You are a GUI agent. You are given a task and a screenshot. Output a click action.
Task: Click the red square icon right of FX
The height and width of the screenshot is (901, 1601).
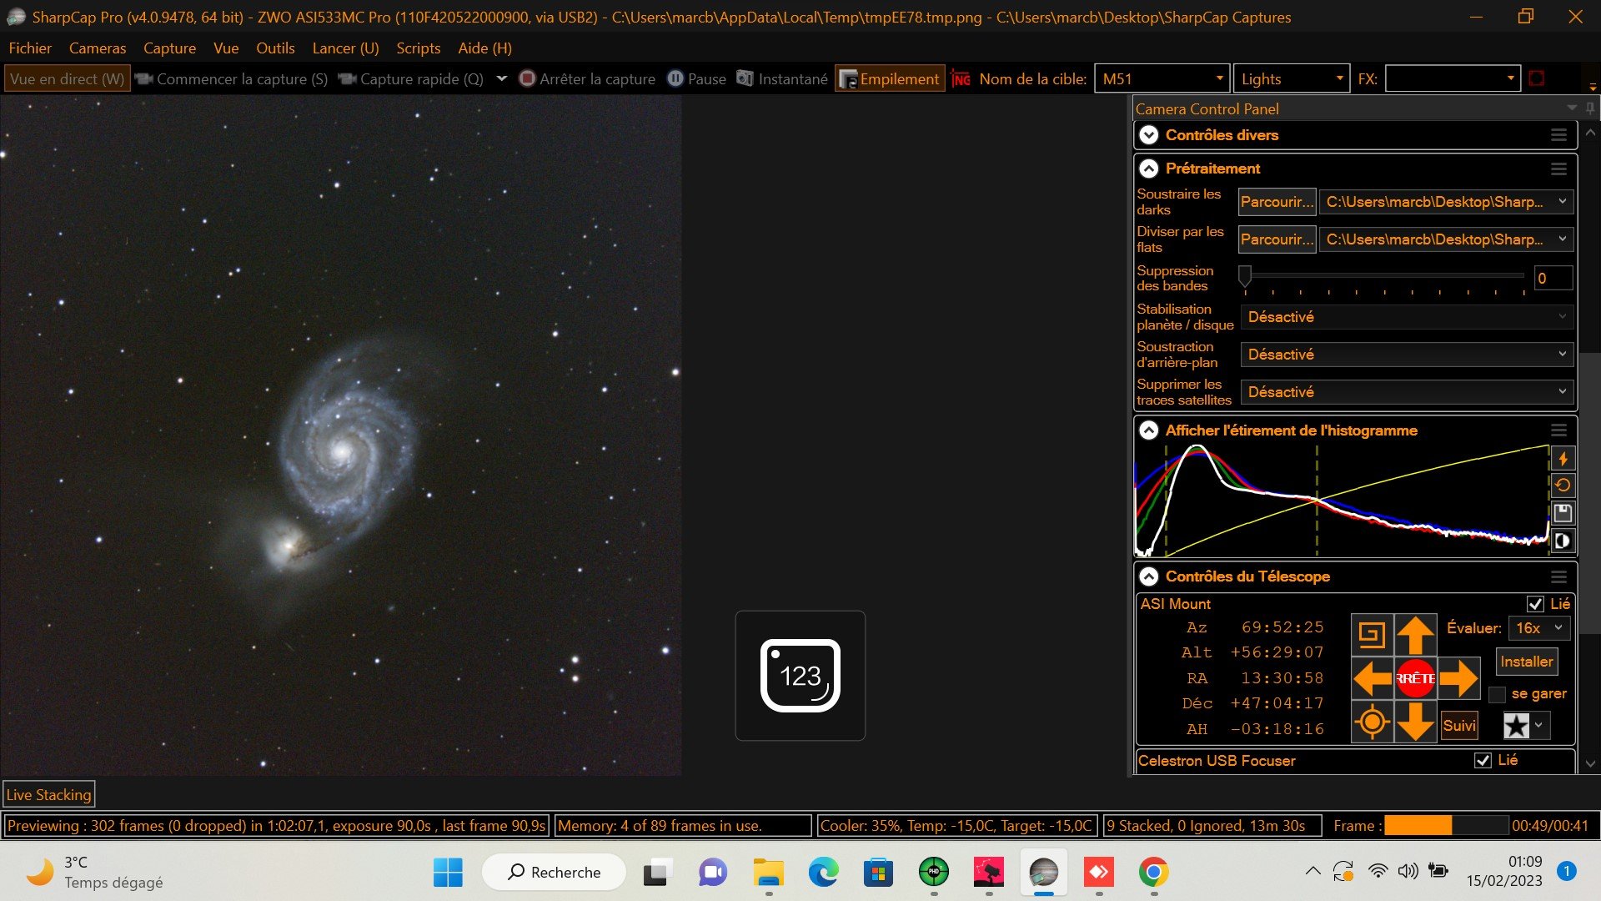tap(1537, 79)
